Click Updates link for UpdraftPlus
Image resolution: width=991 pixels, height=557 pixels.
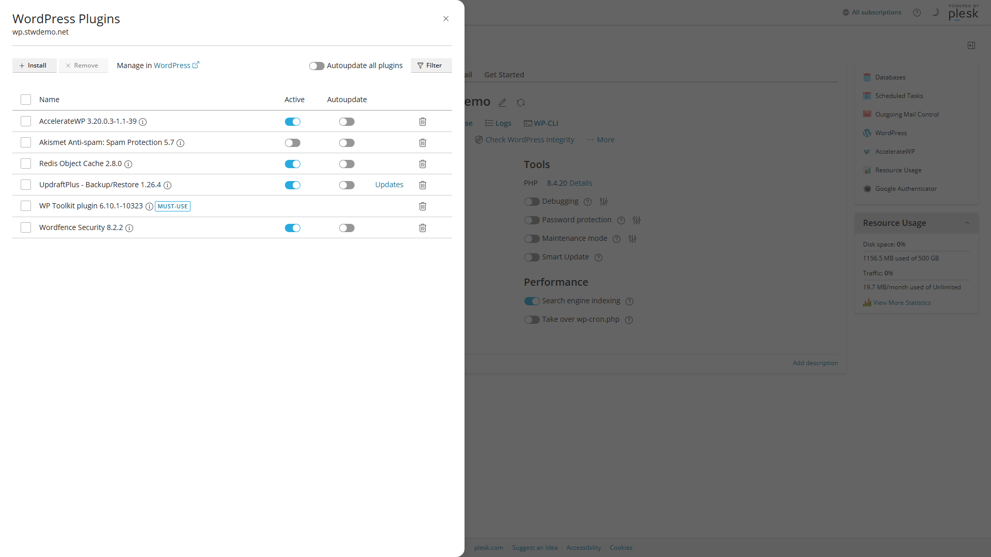click(389, 185)
